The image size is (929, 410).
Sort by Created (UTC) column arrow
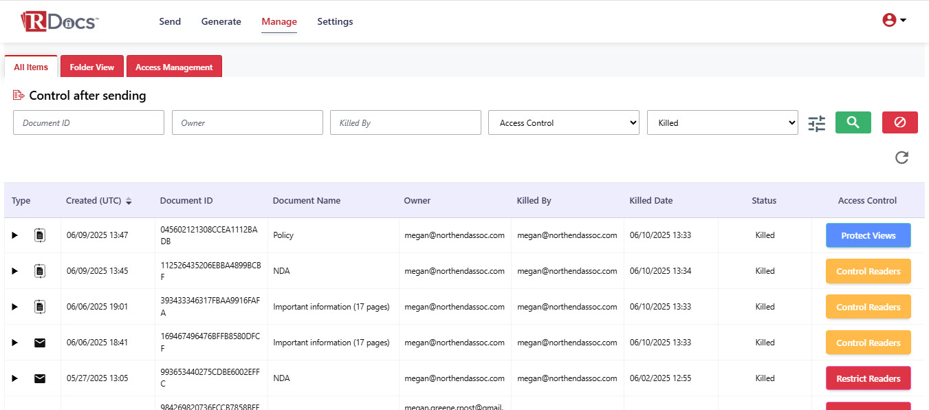pos(129,201)
